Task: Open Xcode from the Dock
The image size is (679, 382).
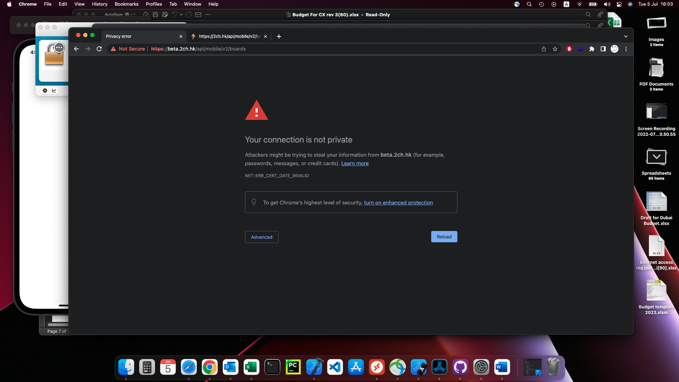Action: click(314, 367)
